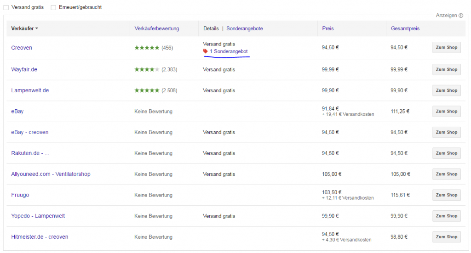Open the Anzeigen info icon
Viewport: 471px width, 253px height.
coord(461,16)
